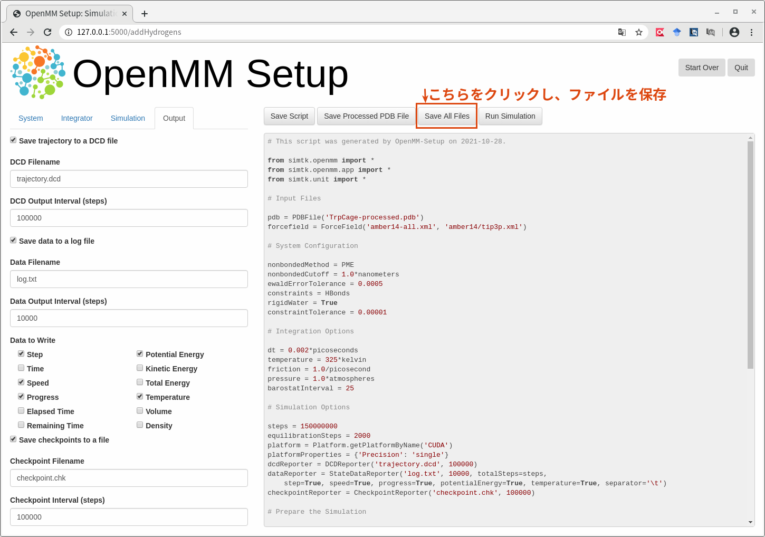Click the browser profile avatar icon
This screenshot has height=537, width=765.
point(734,32)
